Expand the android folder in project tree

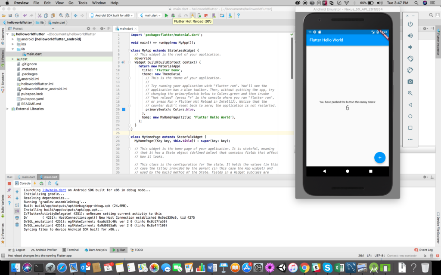(12, 39)
